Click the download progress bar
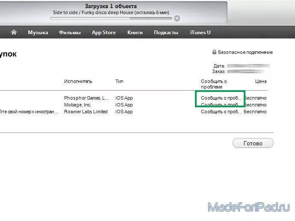Image resolution: width=295 pixels, height=221 pixels. pos(111,18)
